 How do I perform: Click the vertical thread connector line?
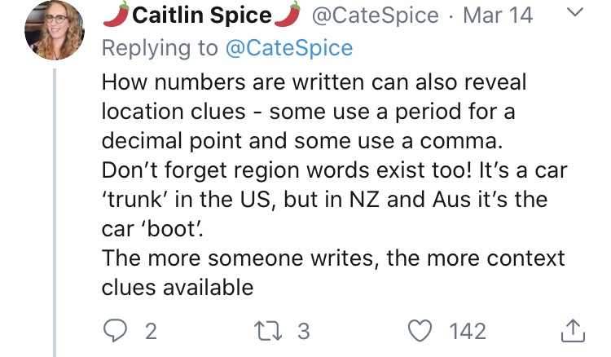[55, 213]
